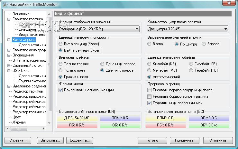
Task: Expand 'Удалённое соединение' tree node
Action: pyautogui.click(x=9, y=86)
